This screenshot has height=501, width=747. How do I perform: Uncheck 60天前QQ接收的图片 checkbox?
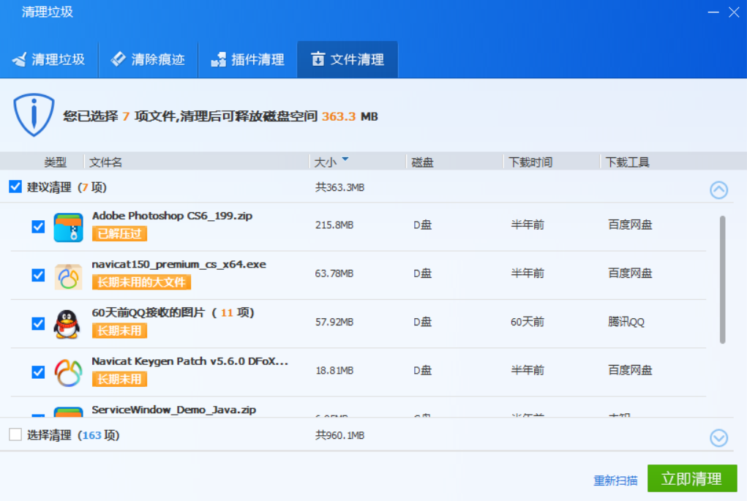[x=38, y=324]
